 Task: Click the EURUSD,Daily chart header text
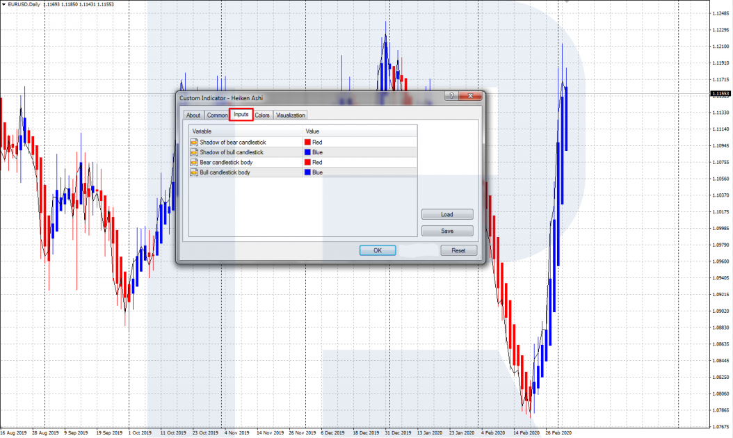pyautogui.click(x=24, y=4)
